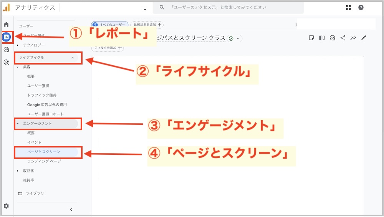Click フィルタを追加 button
This screenshot has height=217, width=384.
pos(108,48)
